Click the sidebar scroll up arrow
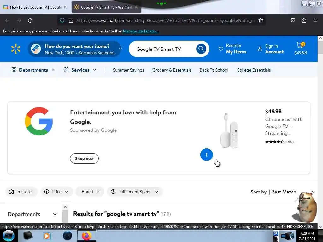This screenshot has height=242, width=323. coord(65,207)
